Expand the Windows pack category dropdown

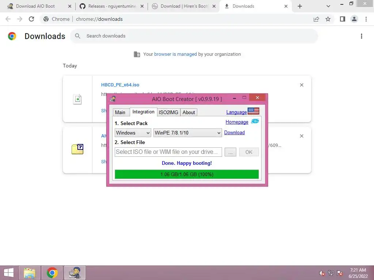coord(133,133)
